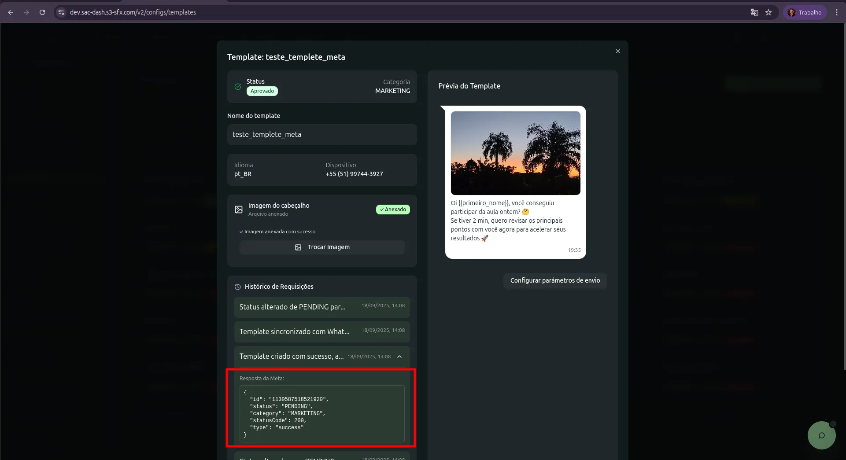Close the template details dialog
The width and height of the screenshot is (846, 460).
click(617, 51)
